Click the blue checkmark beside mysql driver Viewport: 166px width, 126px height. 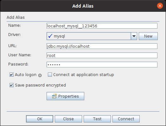[50, 36]
